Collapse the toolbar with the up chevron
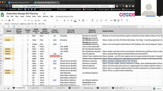This screenshot has width=163, height=91. click(159, 20)
